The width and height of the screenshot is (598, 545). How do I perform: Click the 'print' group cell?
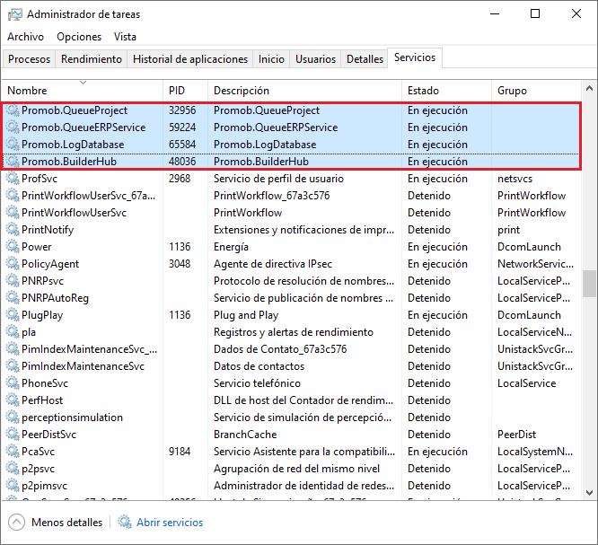(509, 230)
